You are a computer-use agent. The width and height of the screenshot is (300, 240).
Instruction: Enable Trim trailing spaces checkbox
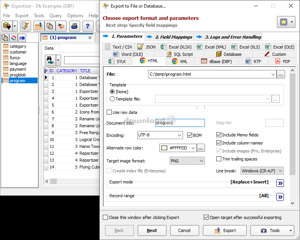click(x=219, y=159)
